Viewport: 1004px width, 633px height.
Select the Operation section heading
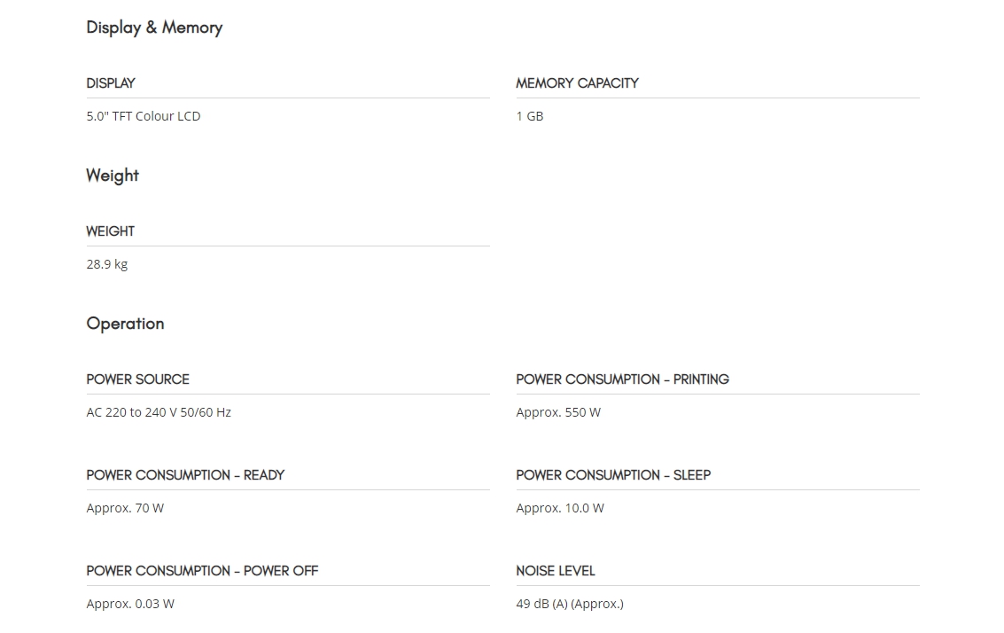(126, 324)
